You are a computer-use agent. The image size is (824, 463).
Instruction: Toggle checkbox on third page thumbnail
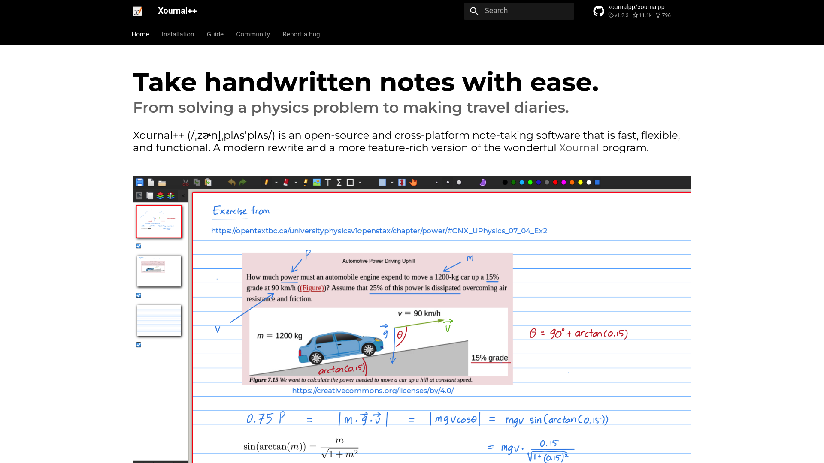[x=139, y=344]
